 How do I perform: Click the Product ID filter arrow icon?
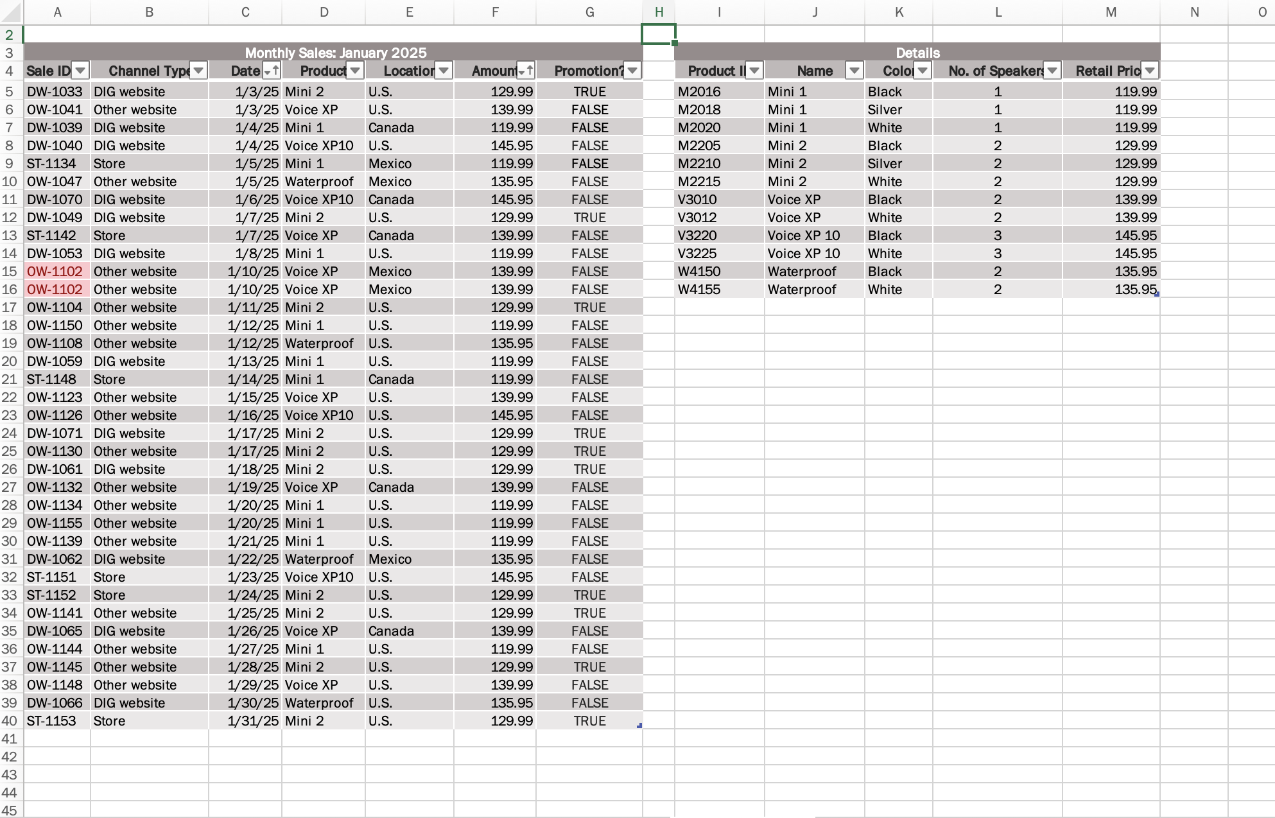754,71
